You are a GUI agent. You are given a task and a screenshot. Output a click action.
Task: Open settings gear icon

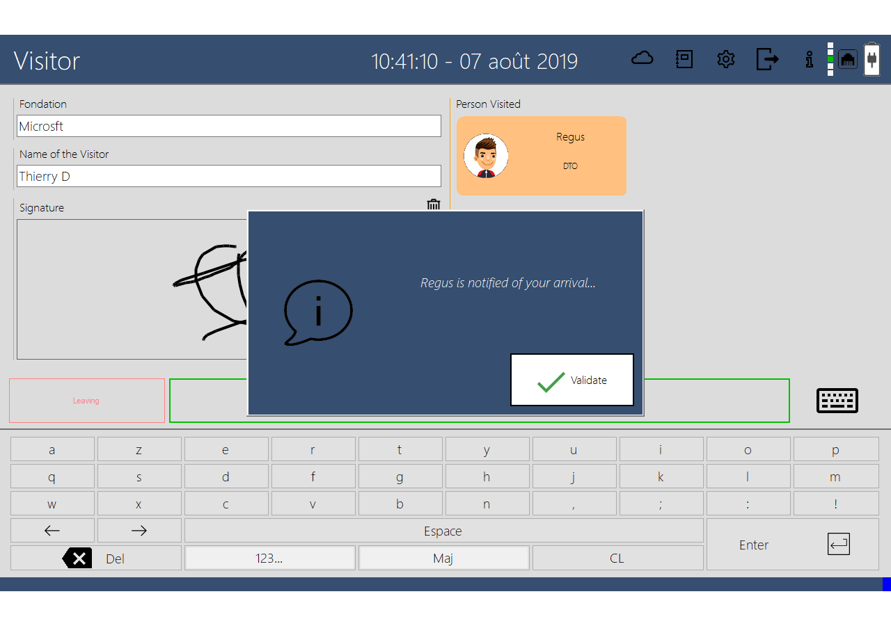tap(726, 59)
